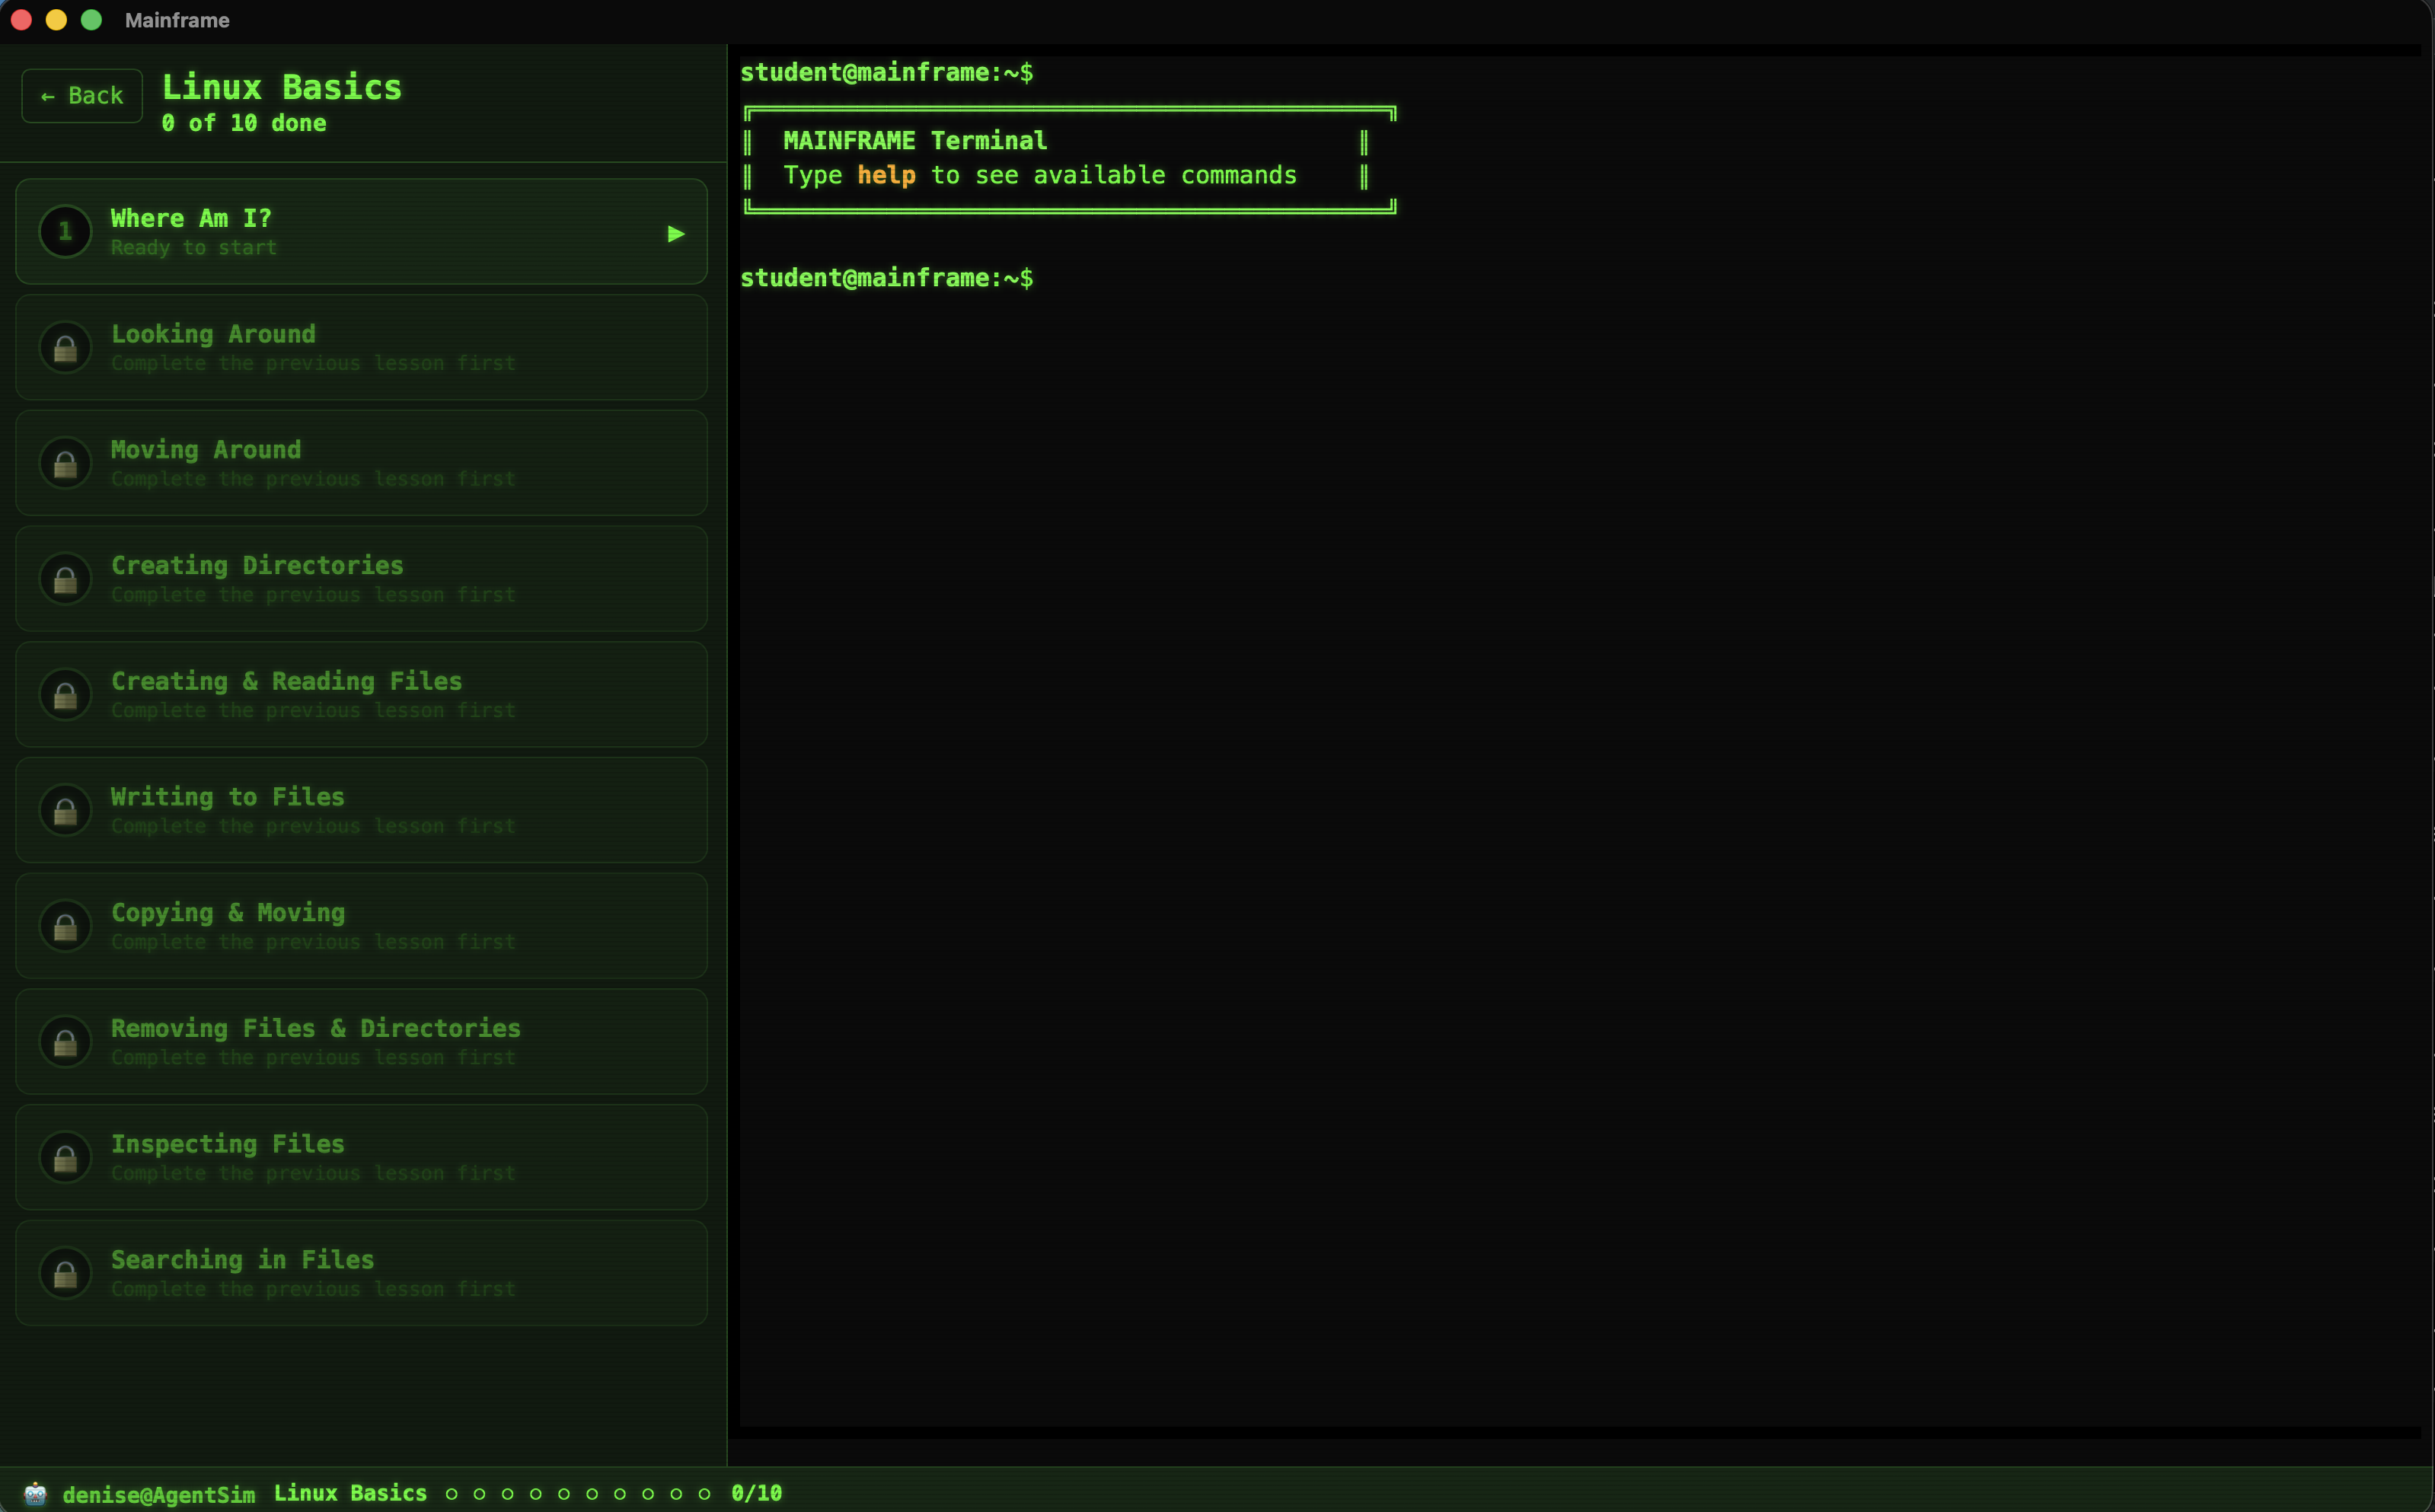Minimize the window with yellow button
This screenshot has height=1512, width=2435.
click(56, 20)
